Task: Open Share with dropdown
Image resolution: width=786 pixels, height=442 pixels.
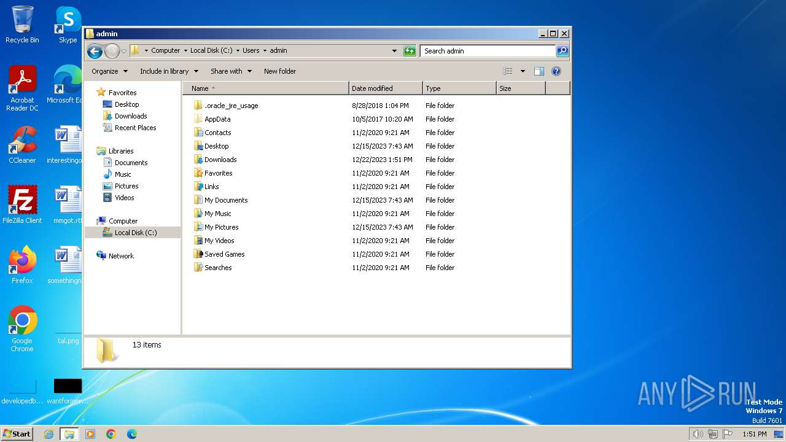Action: coord(231,71)
